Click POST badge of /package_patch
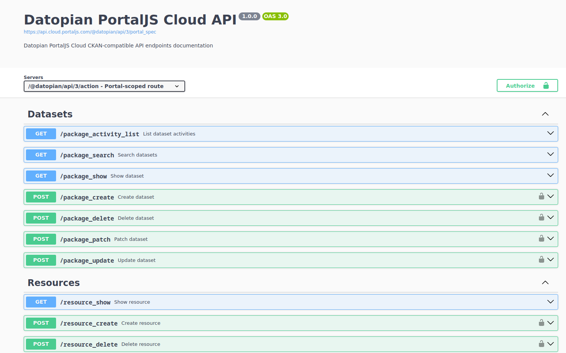Screen dimensions: 566x353 41,239
